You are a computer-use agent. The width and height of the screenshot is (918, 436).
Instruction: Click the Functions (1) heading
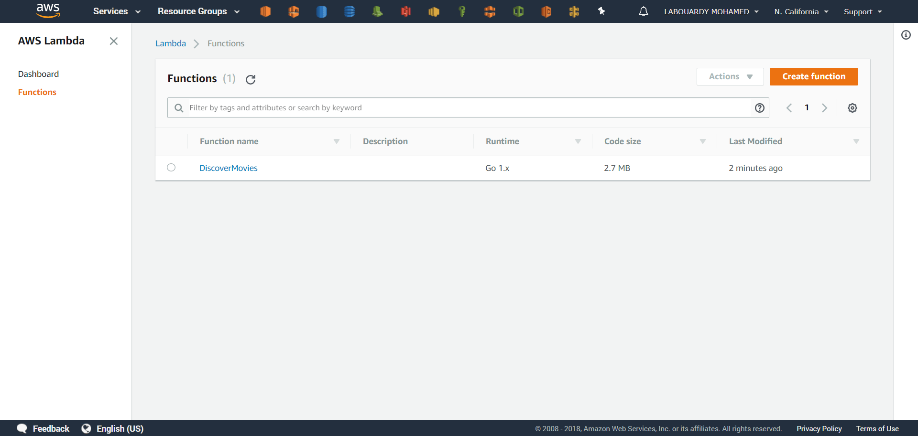201,78
